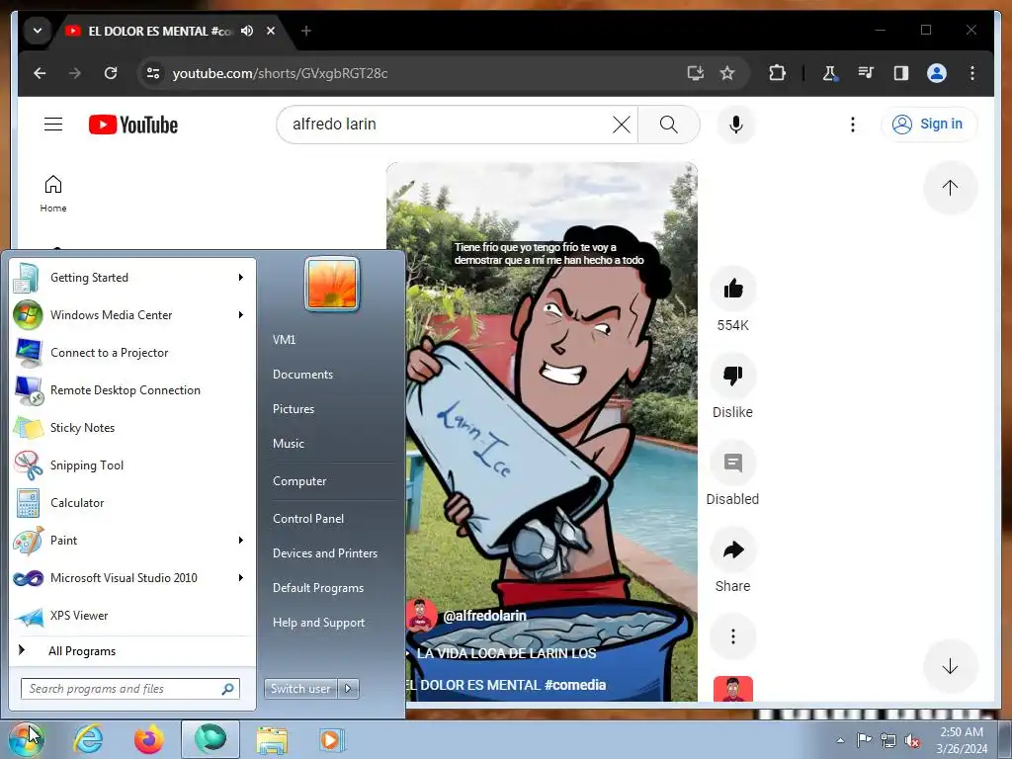
Task: Expand Microsoft Visual Studio 2010 arrow
Action: click(241, 577)
